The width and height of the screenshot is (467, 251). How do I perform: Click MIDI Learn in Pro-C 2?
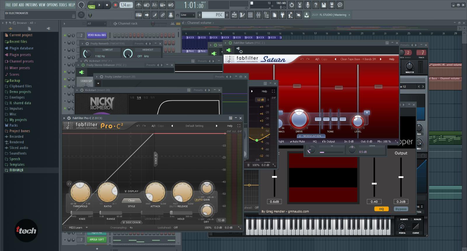[76, 228]
